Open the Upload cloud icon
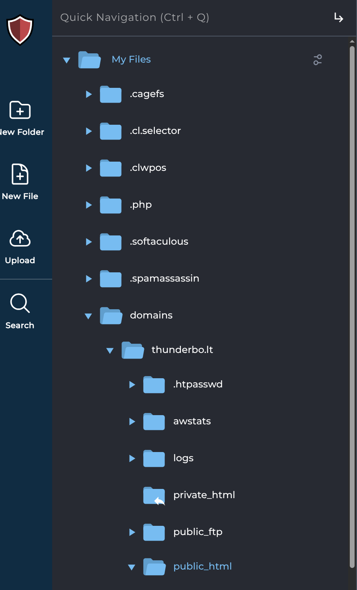 click(x=20, y=239)
